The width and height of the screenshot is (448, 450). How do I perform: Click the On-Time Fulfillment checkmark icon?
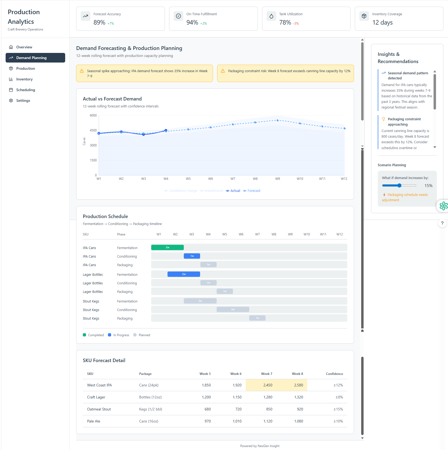point(178,16)
